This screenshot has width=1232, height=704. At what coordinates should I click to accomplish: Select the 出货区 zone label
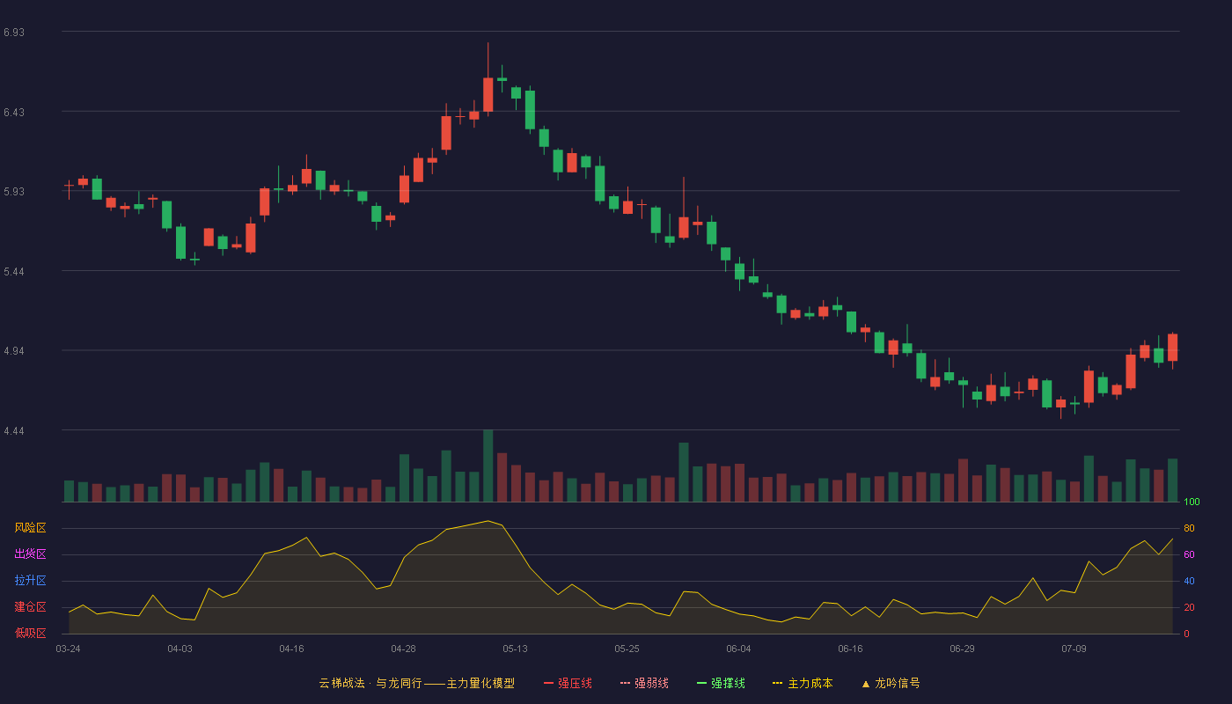coord(30,554)
